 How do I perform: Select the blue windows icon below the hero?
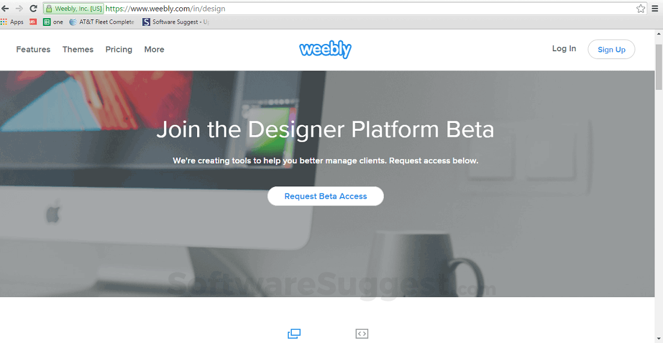coord(294,334)
